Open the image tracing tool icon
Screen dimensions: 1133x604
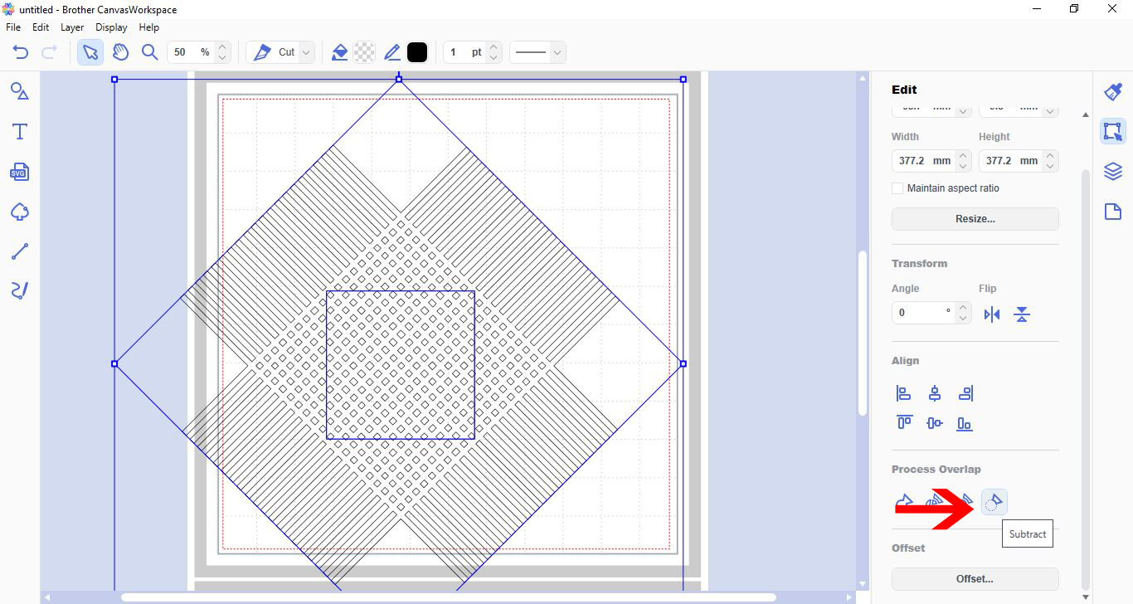click(x=20, y=212)
